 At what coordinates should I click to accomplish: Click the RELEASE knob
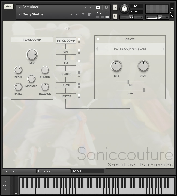(45, 87)
